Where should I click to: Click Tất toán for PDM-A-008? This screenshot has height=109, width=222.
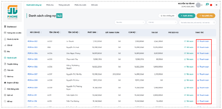(x=189, y=80)
